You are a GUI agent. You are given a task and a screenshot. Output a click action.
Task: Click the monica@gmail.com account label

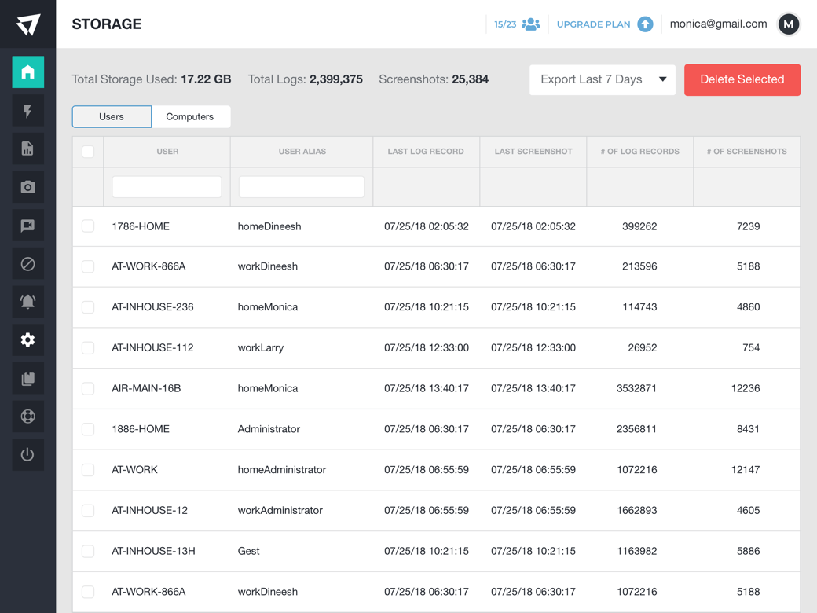[718, 24]
